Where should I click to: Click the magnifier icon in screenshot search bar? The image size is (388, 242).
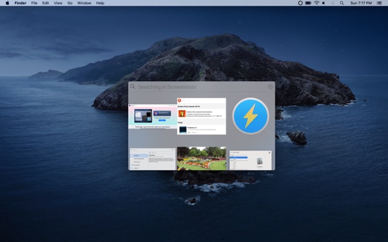pyautogui.click(x=133, y=87)
